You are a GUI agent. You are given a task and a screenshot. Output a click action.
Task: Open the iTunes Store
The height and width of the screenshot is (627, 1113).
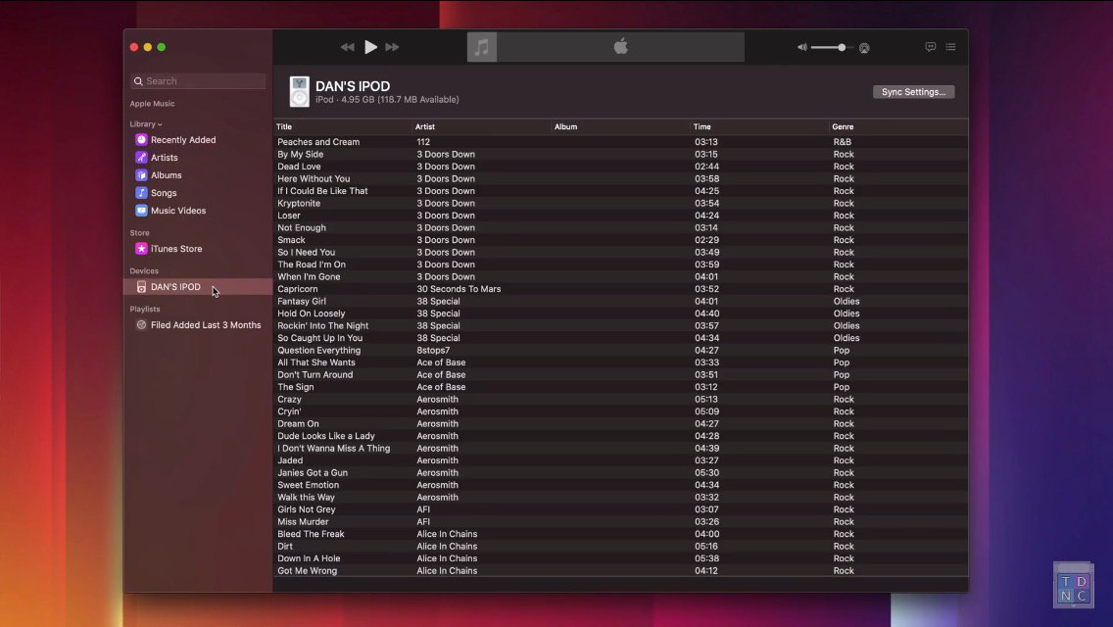click(x=176, y=249)
